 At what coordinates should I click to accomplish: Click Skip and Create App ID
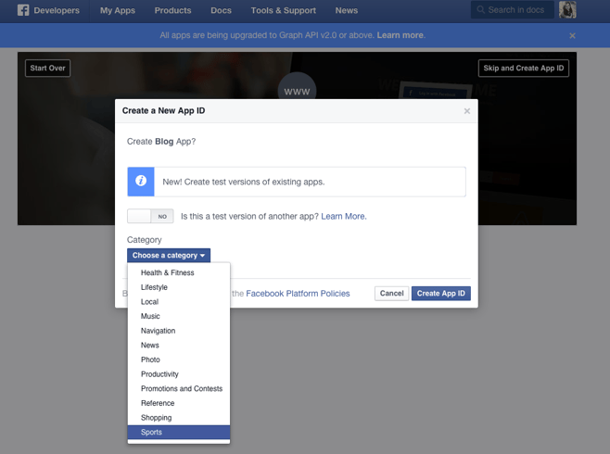point(523,68)
